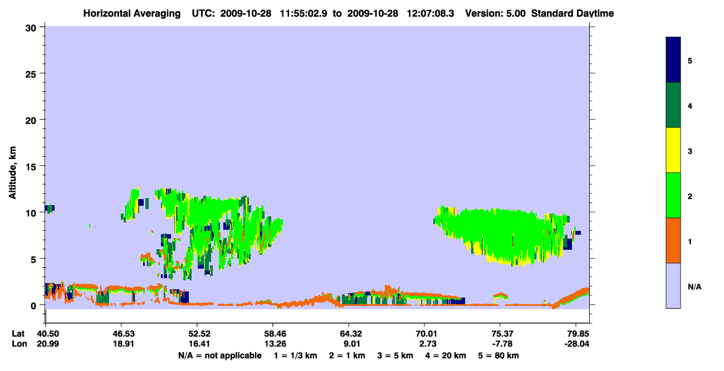Click the '5 = 80 km' legend text

tap(498, 355)
